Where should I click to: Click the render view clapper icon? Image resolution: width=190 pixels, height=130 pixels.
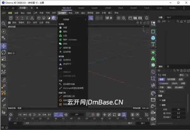pyautogui.click(x=130, y=18)
